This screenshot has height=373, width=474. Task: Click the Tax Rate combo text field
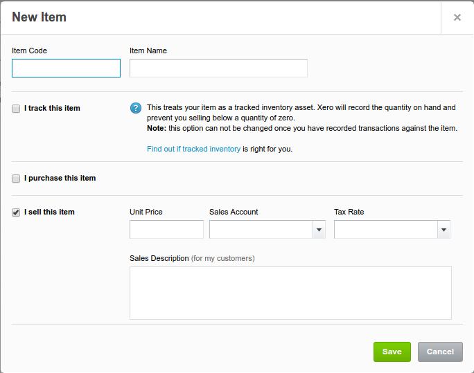click(x=386, y=229)
